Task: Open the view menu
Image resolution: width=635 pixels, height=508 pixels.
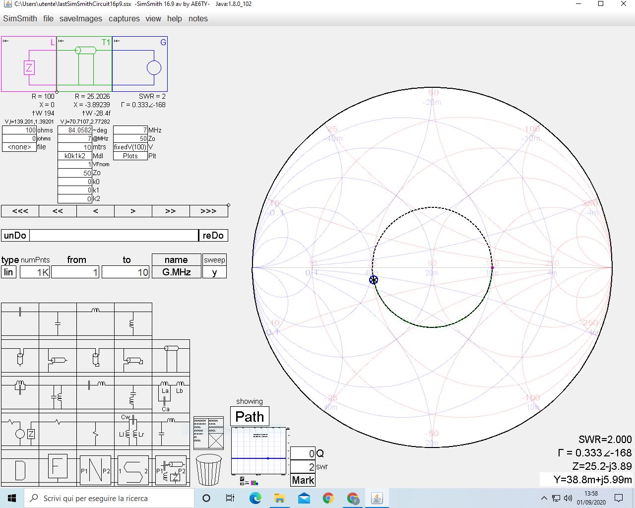Action: click(153, 18)
